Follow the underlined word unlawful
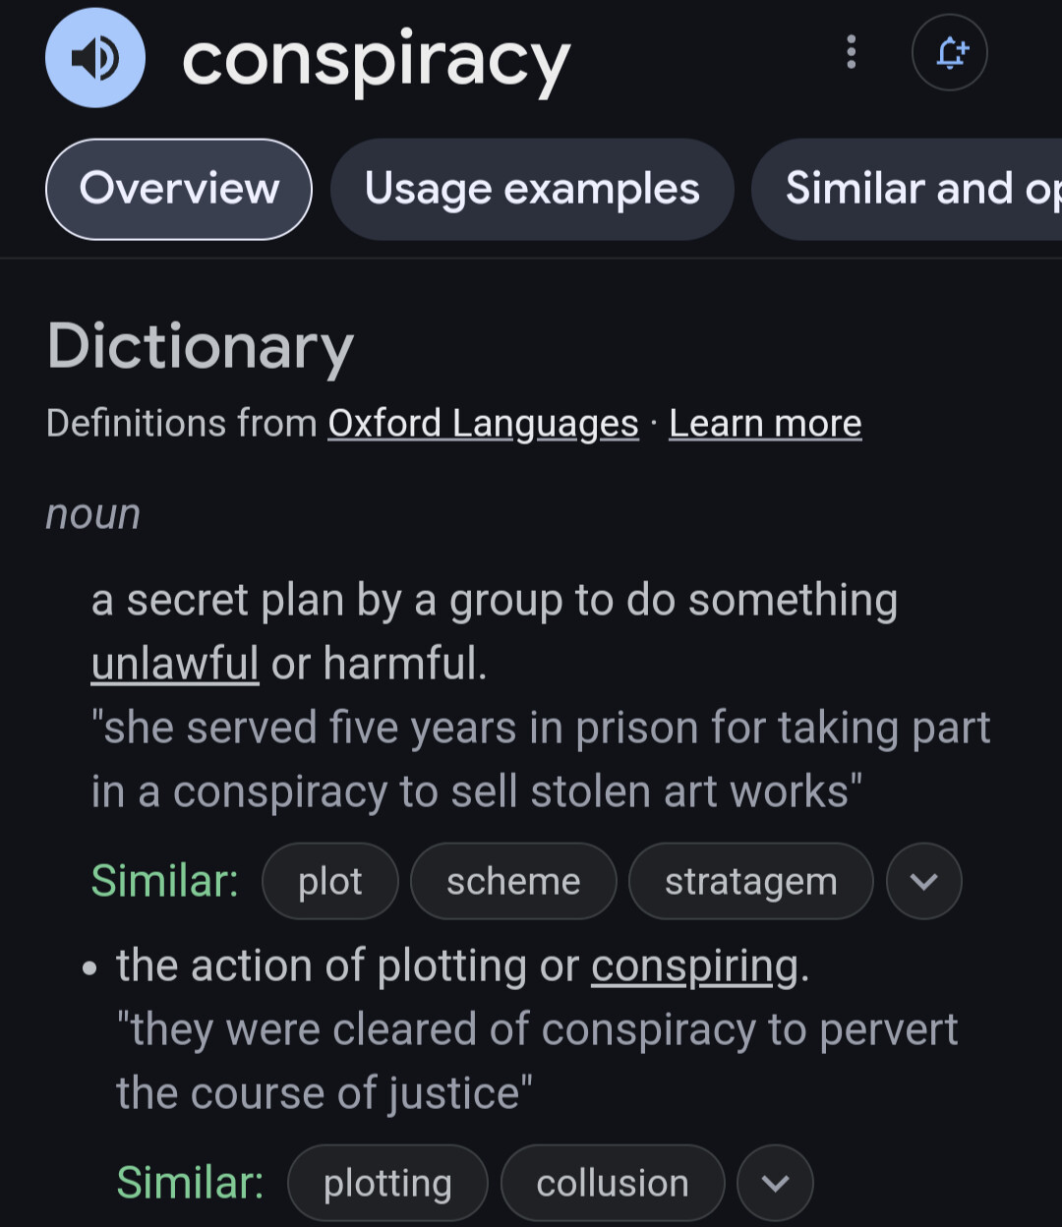Viewport: 1062px width, 1227px height. 175,664
